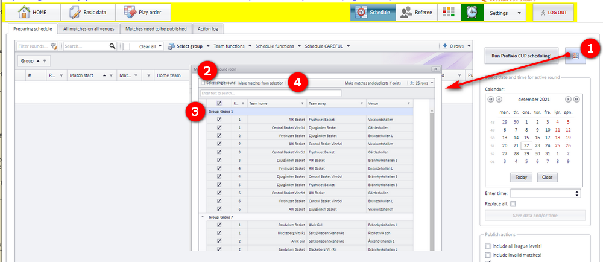
Task: Open the HOME page button
Action: click(x=33, y=13)
